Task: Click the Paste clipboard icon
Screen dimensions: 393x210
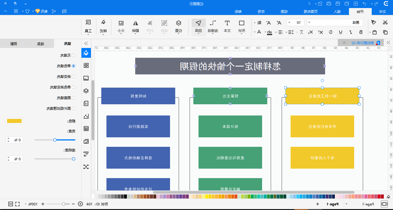Action: pyautogui.click(x=374, y=32)
